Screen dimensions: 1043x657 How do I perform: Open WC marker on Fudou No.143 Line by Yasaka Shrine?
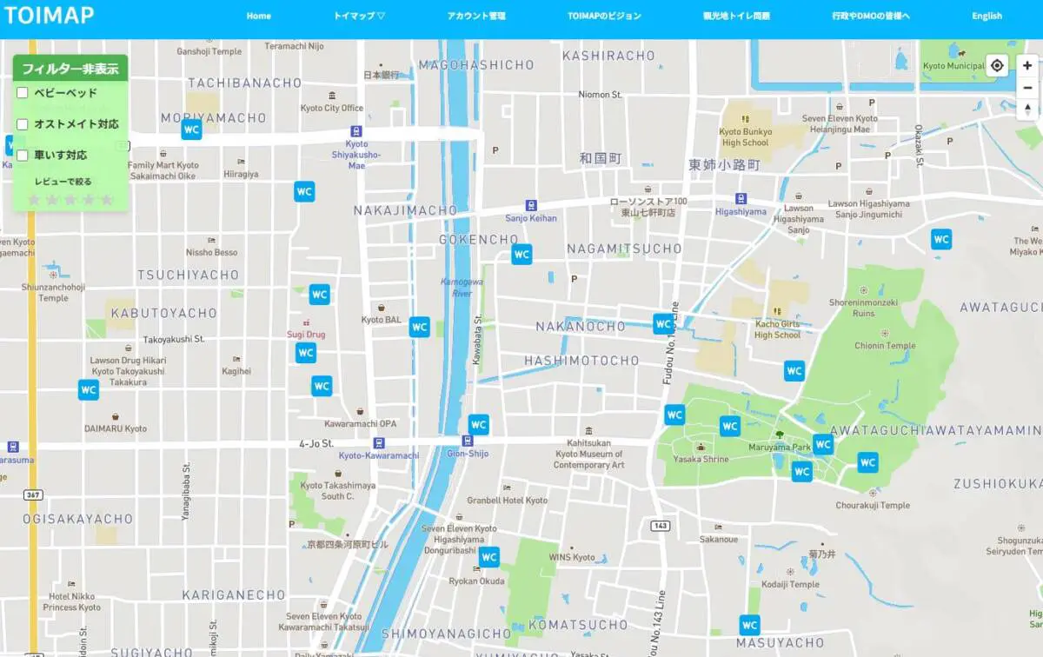tap(674, 415)
